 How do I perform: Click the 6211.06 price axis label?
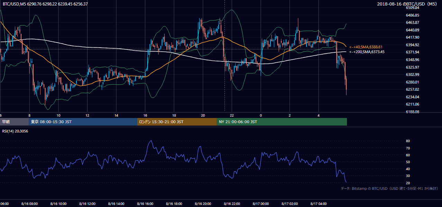[413, 104]
